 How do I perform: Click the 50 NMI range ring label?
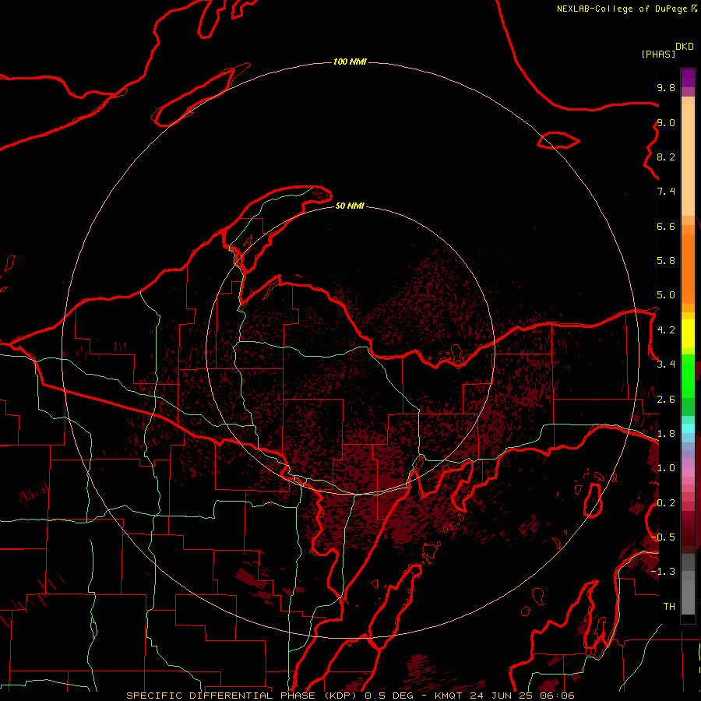[350, 206]
